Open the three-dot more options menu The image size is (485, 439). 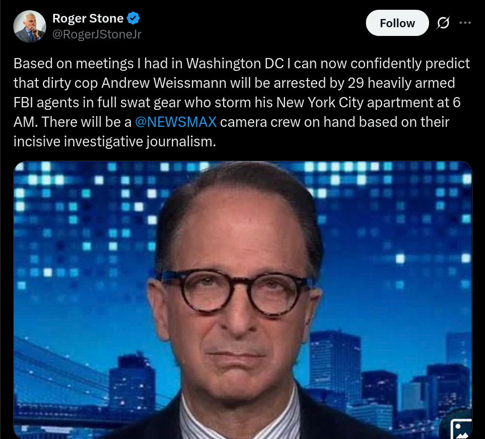[x=465, y=23]
